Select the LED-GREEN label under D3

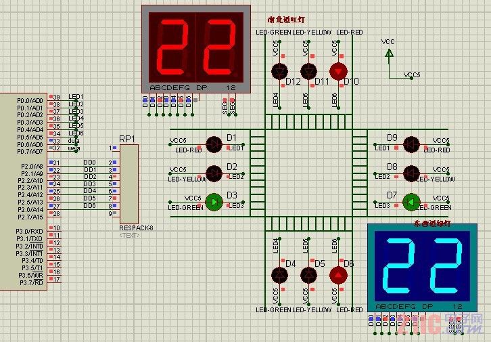coord(186,207)
